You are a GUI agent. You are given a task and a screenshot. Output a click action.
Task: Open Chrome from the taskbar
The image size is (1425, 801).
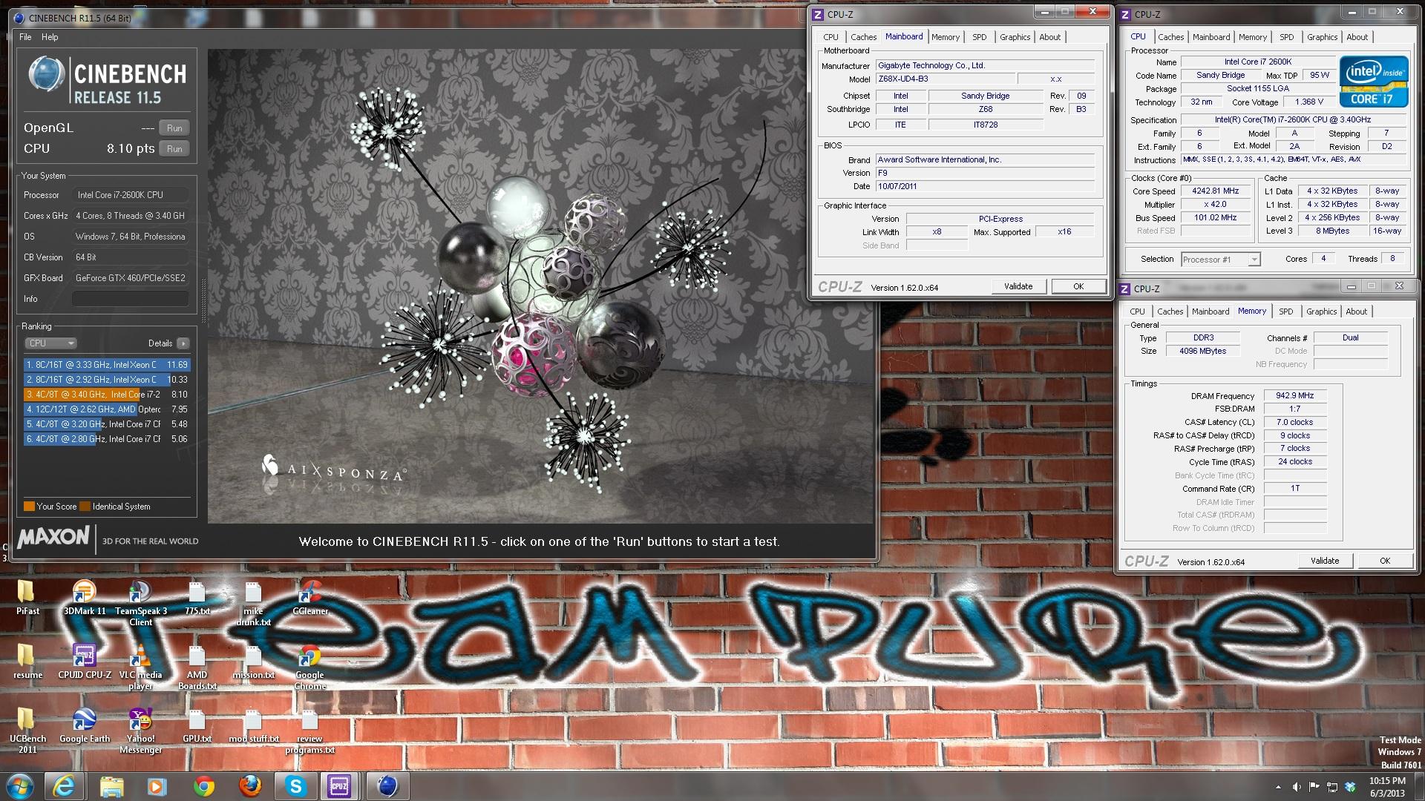click(203, 786)
